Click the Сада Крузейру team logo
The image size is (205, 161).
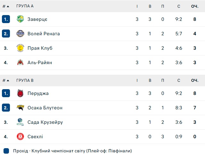20,122
